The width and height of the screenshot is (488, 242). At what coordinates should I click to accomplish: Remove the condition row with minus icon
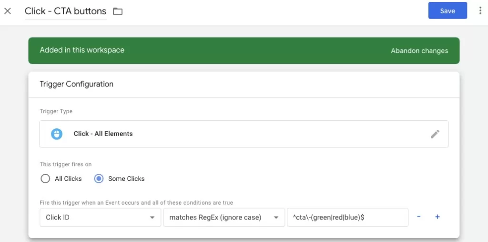coord(419,217)
